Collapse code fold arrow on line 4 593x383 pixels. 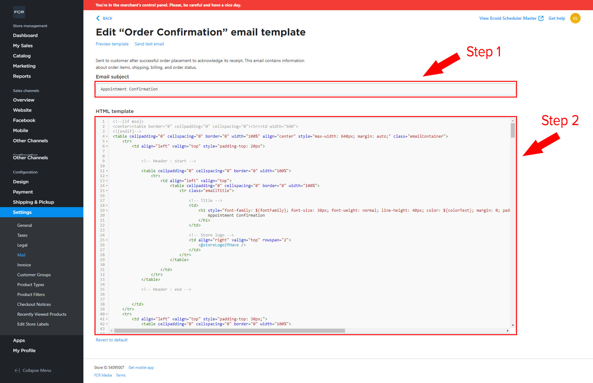pos(107,136)
